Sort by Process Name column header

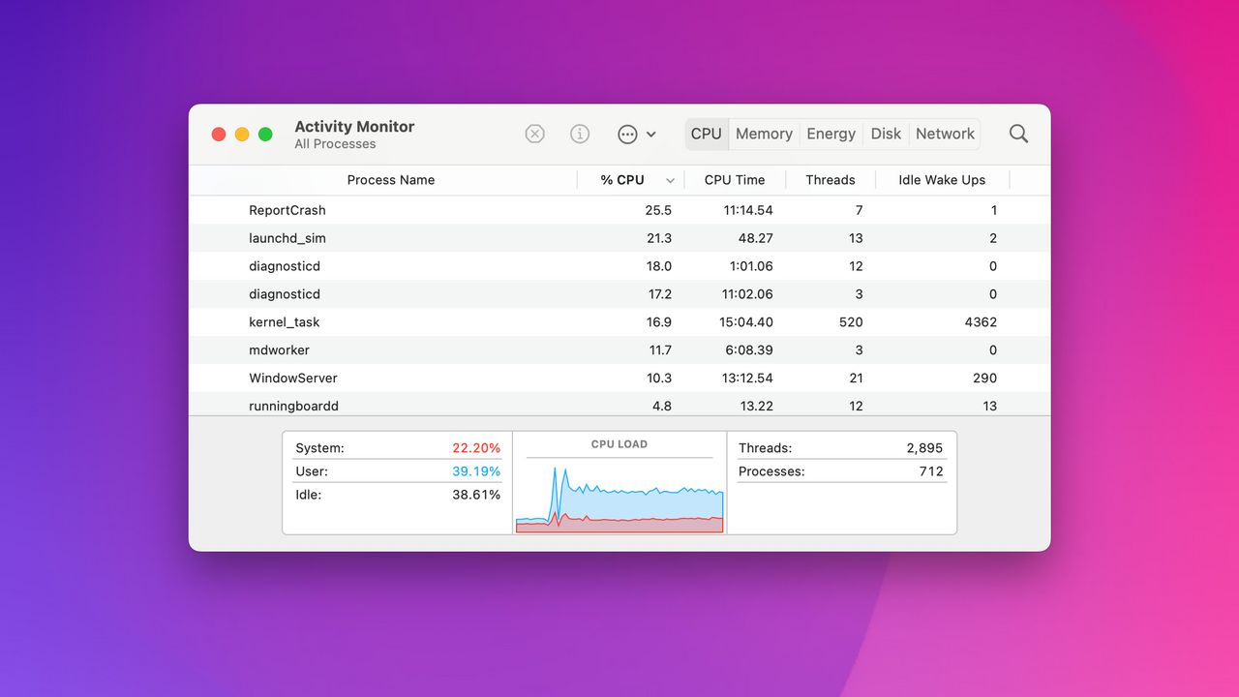pyautogui.click(x=391, y=180)
